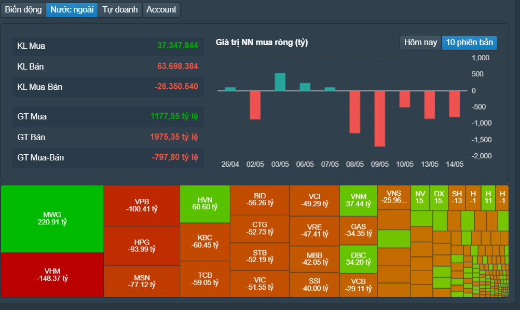The height and width of the screenshot is (310, 520).
Task: Click the 03/05 green chart bar
Action: coord(280,82)
